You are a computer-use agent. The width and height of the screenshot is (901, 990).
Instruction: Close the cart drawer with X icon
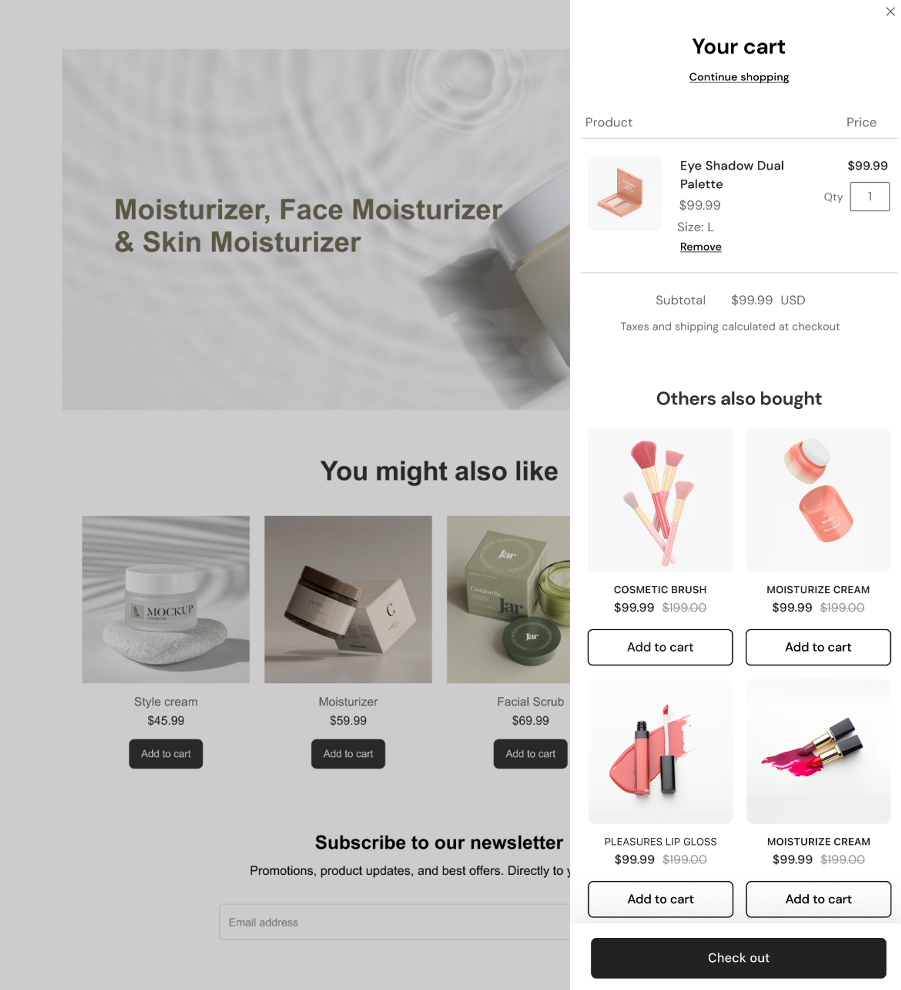(890, 11)
